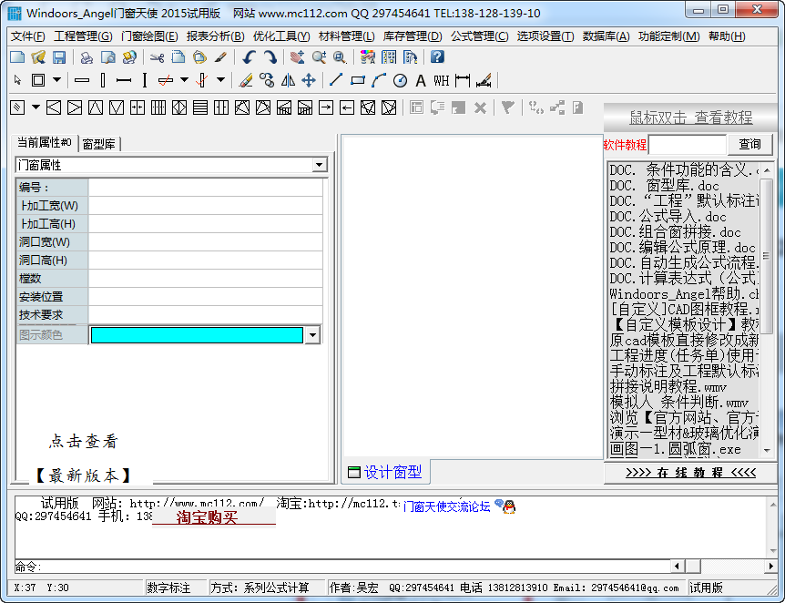Switch to the 窗型库 tab
This screenshot has width=785, height=603.
(x=98, y=144)
